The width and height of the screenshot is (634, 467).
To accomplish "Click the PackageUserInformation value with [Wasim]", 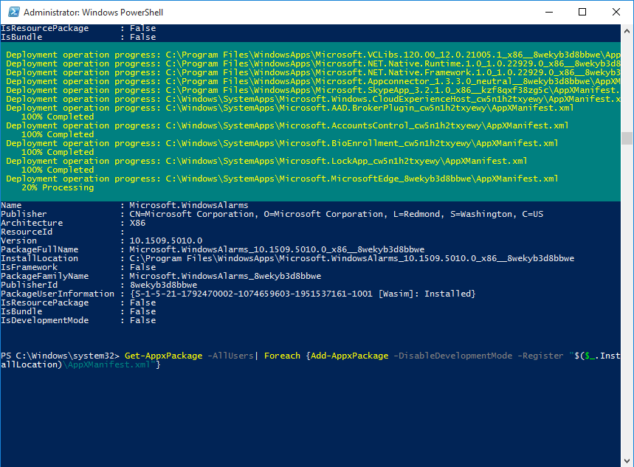I will pos(303,294).
